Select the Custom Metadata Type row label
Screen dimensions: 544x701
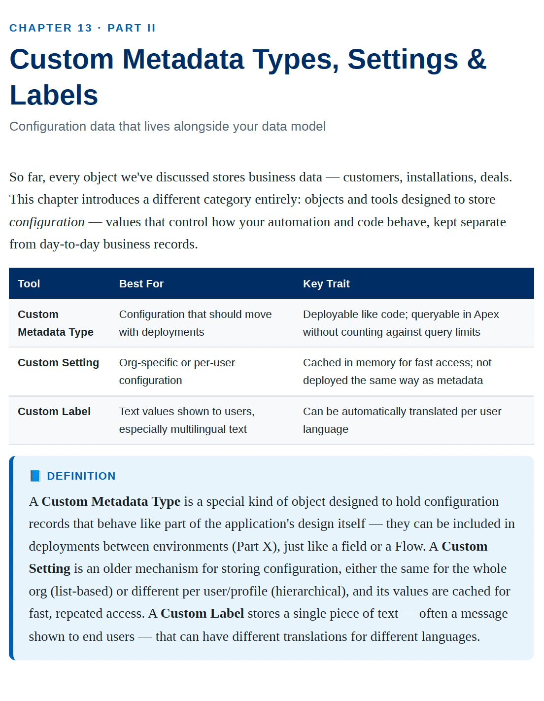coord(56,323)
